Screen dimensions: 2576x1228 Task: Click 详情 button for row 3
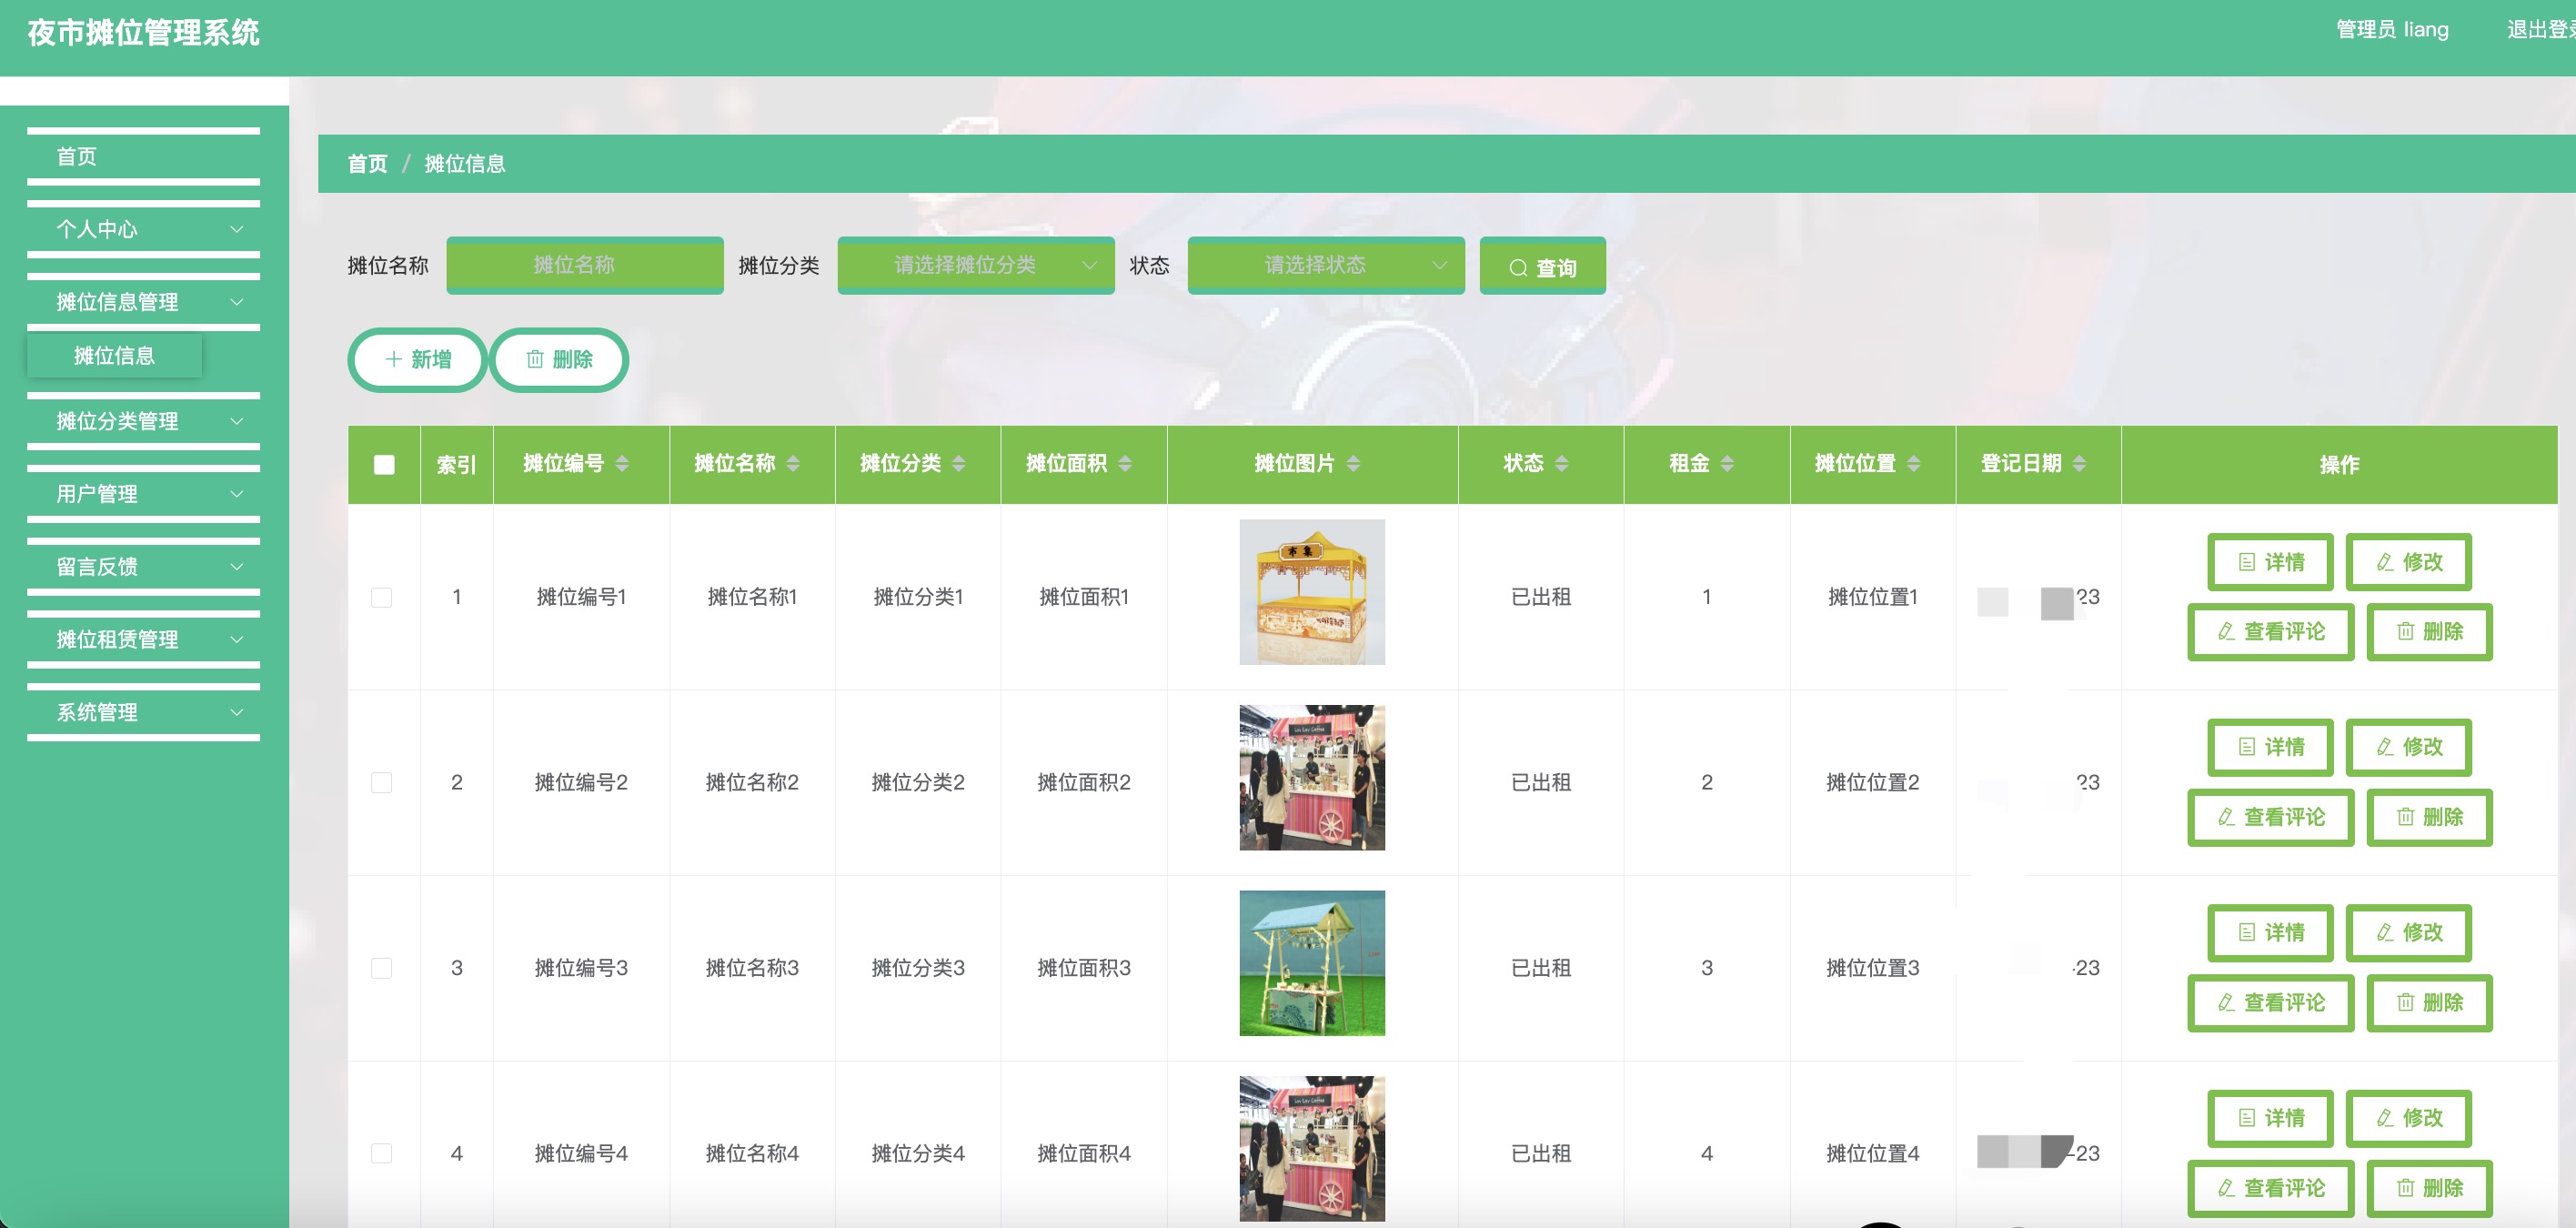[x=2270, y=933]
